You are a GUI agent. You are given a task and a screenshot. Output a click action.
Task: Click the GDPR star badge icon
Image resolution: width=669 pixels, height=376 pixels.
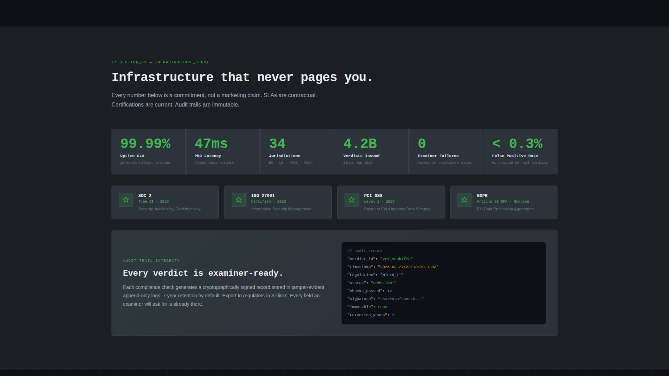point(464,199)
